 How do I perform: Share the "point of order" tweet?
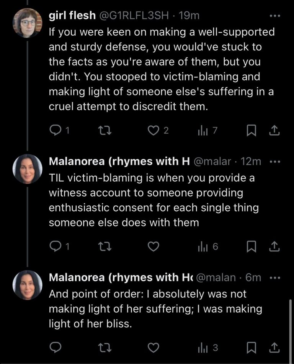[x=274, y=348]
